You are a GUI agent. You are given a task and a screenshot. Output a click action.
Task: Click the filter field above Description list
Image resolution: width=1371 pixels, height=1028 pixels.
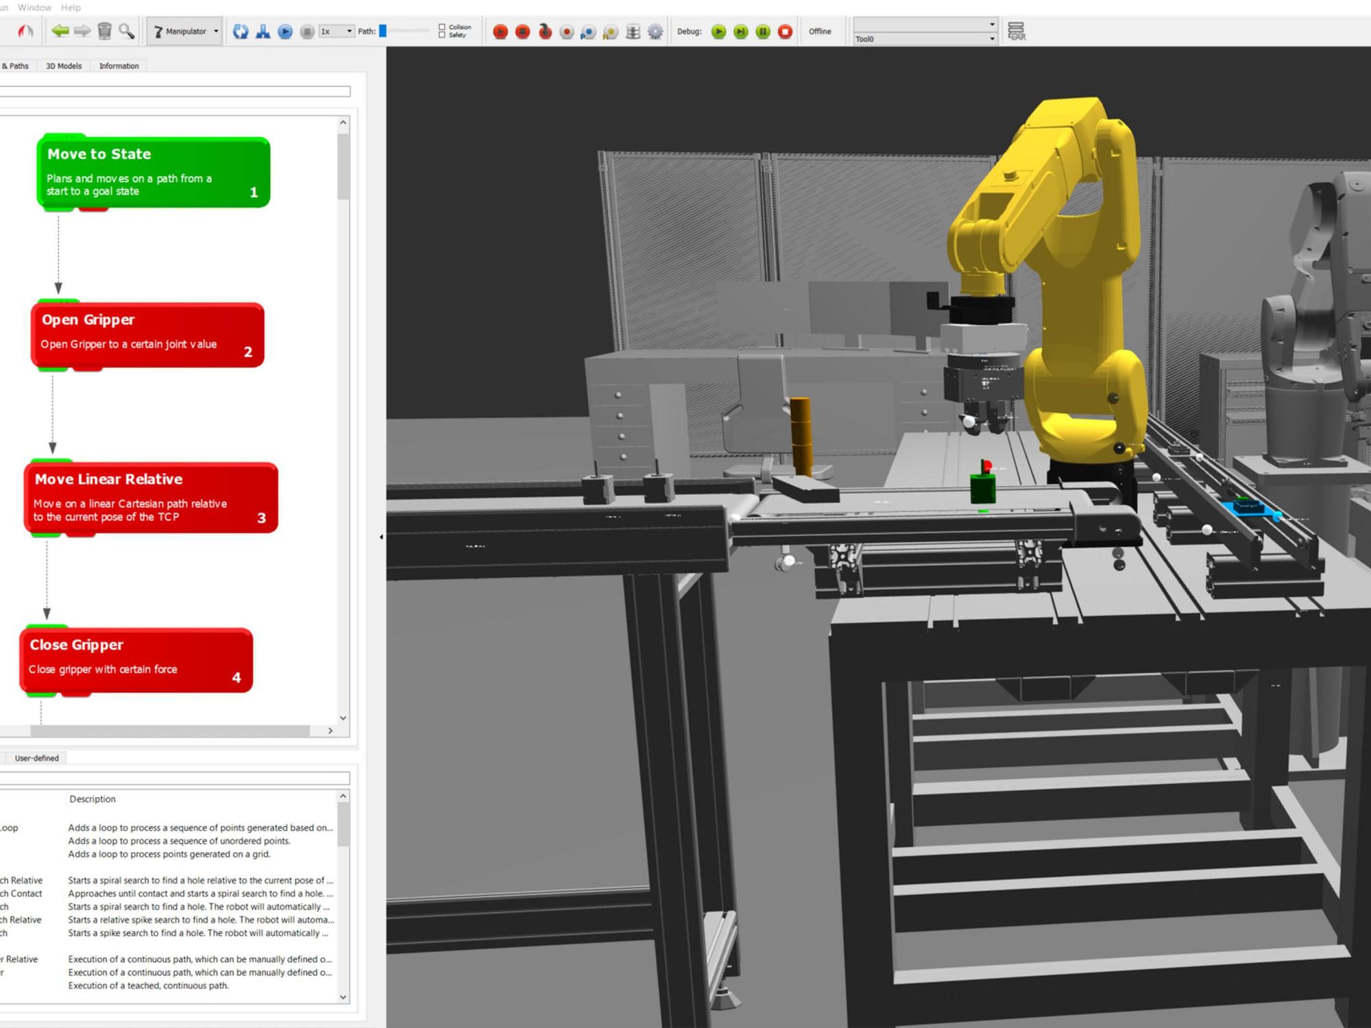coord(175,778)
